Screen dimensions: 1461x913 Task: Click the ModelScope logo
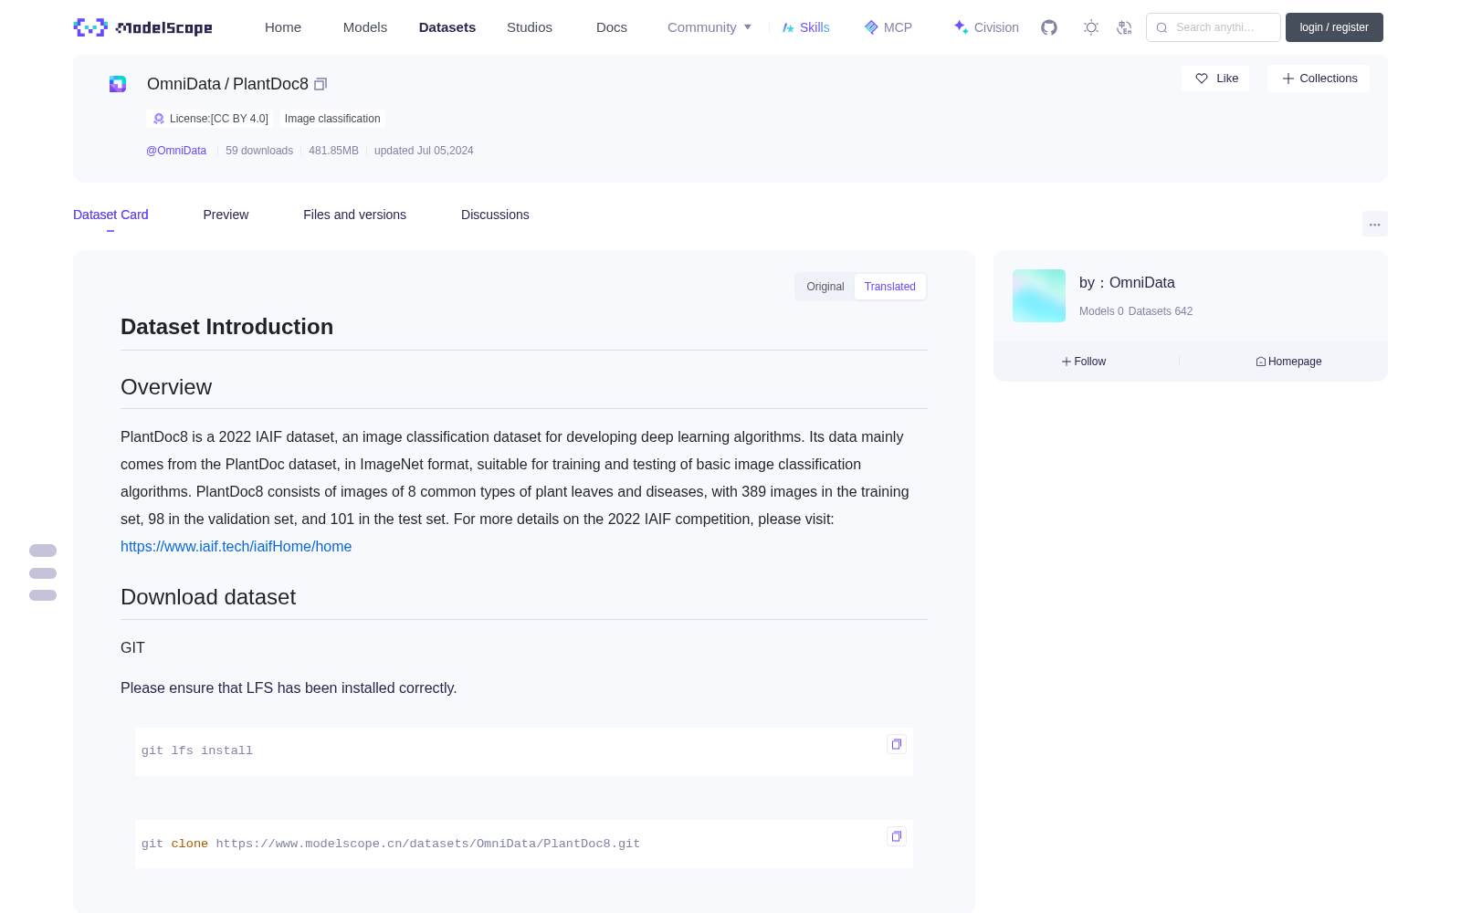[143, 27]
